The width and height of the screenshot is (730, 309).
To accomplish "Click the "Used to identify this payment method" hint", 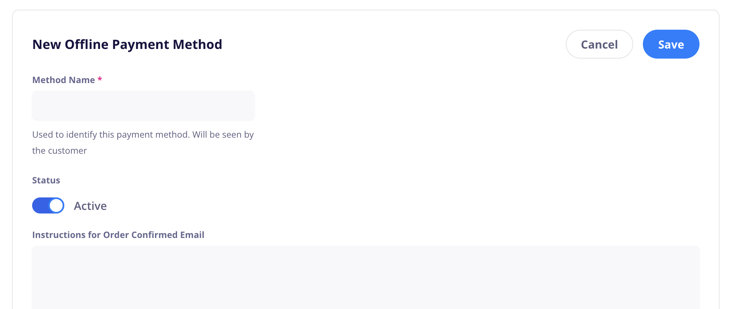I will pyautogui.click(x=111, y=134).
